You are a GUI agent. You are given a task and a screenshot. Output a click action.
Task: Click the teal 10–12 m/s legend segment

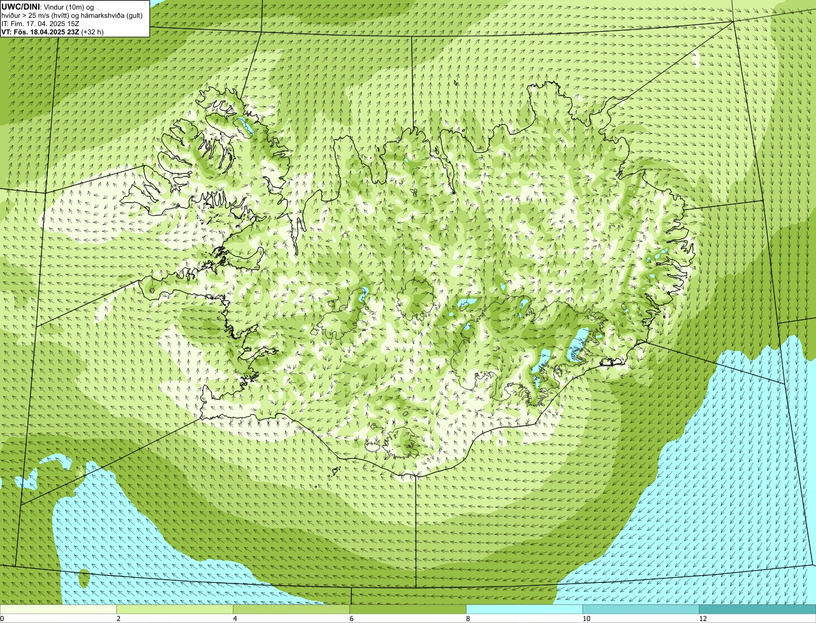641,610
